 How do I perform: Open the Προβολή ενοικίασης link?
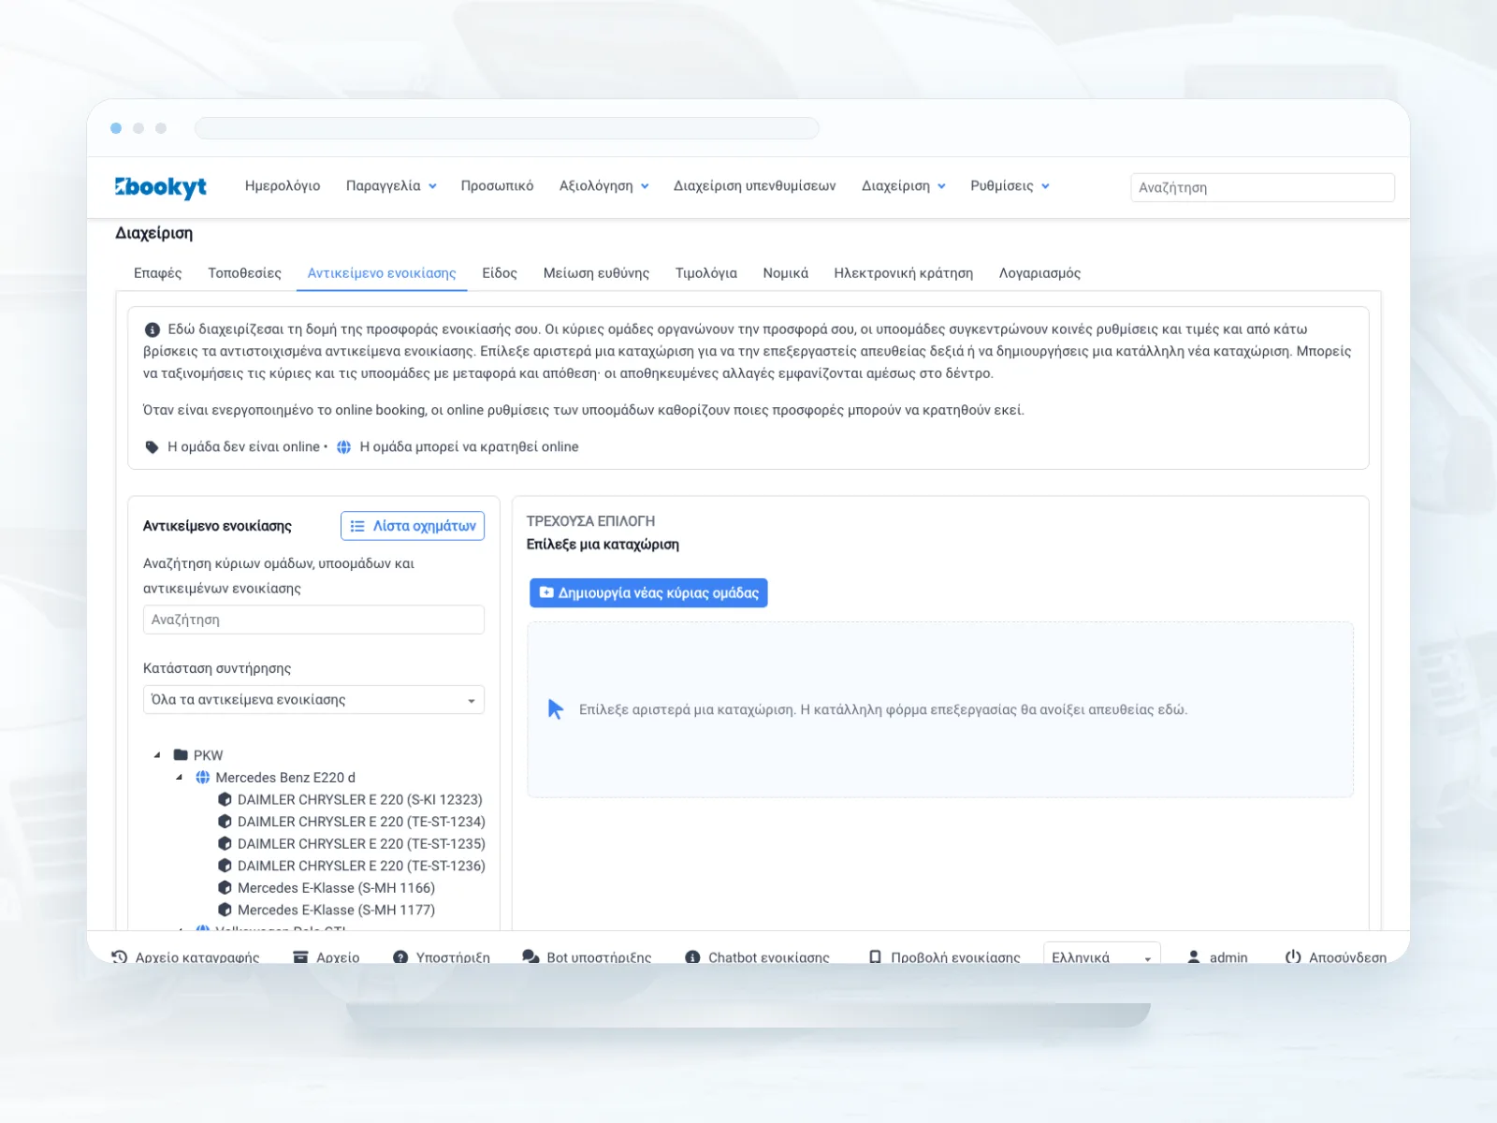(944, 957)
